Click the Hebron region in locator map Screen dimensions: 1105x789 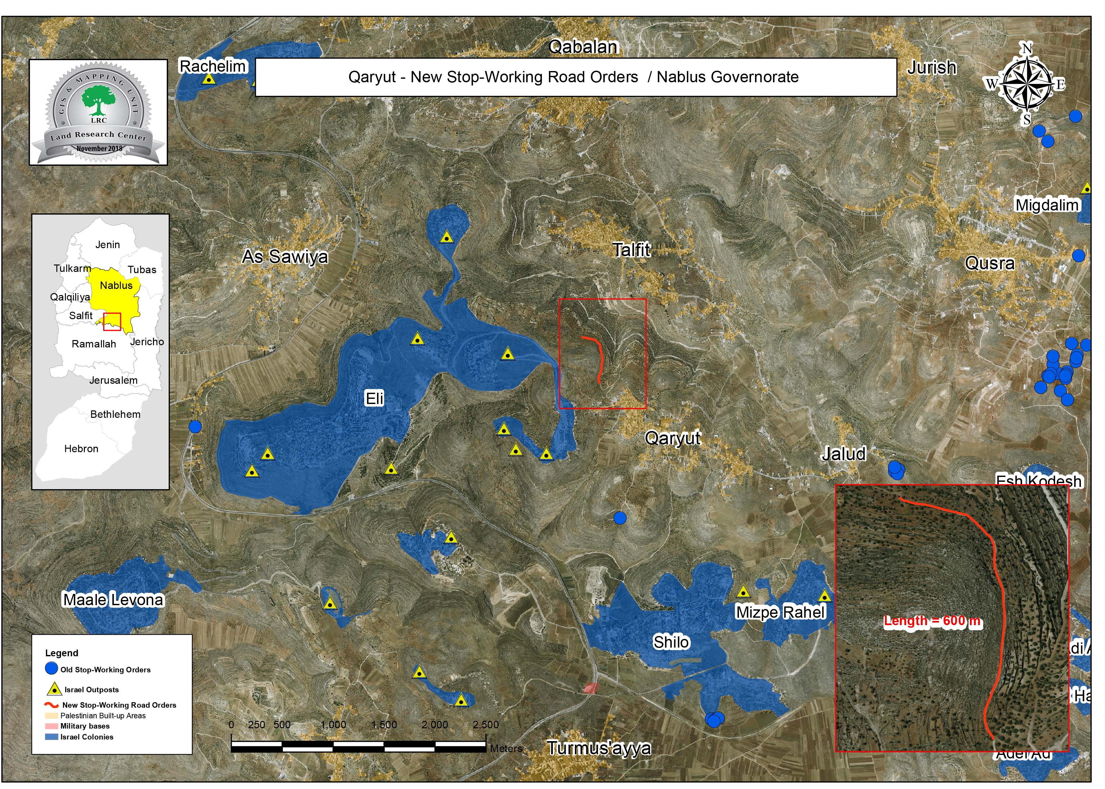pyautogui.click(x=81, y=448)
